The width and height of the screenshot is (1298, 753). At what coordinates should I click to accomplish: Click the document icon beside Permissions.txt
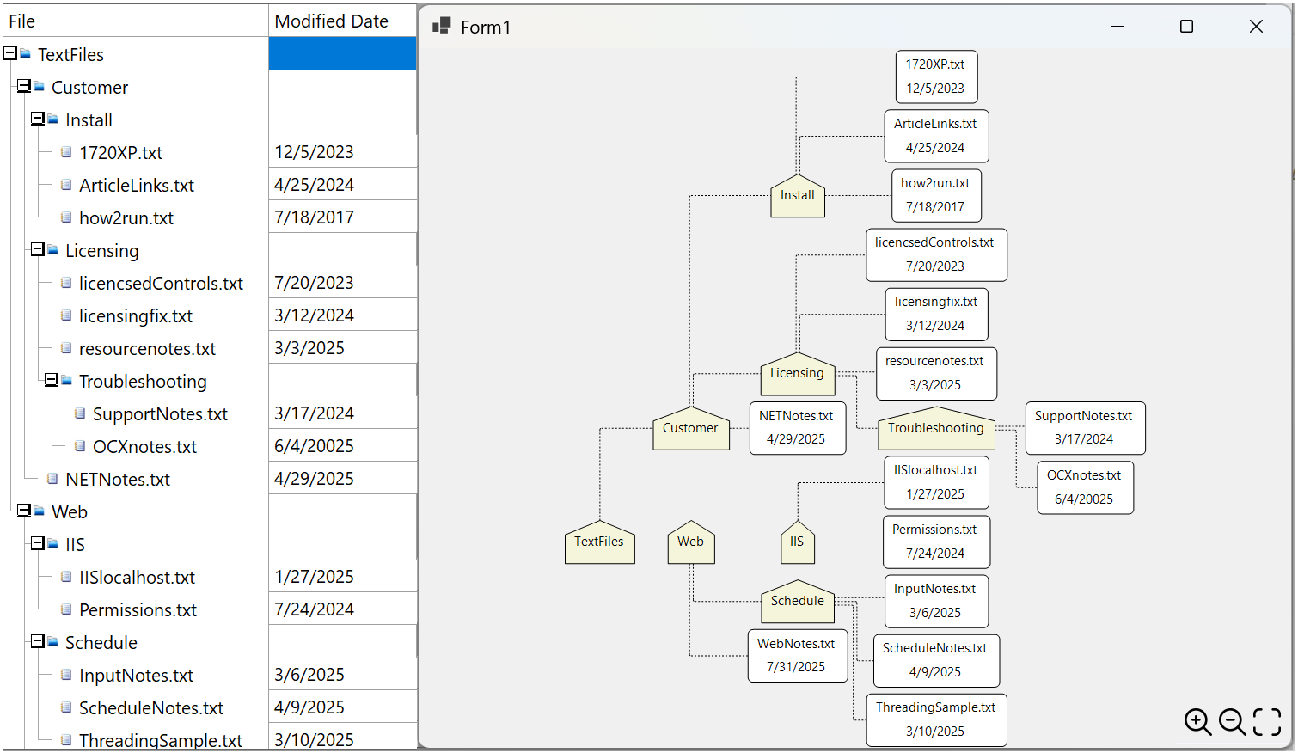click(66, 609)
